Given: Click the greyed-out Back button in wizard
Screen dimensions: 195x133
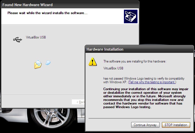Looking at the screenshot, I should point(78,102).
